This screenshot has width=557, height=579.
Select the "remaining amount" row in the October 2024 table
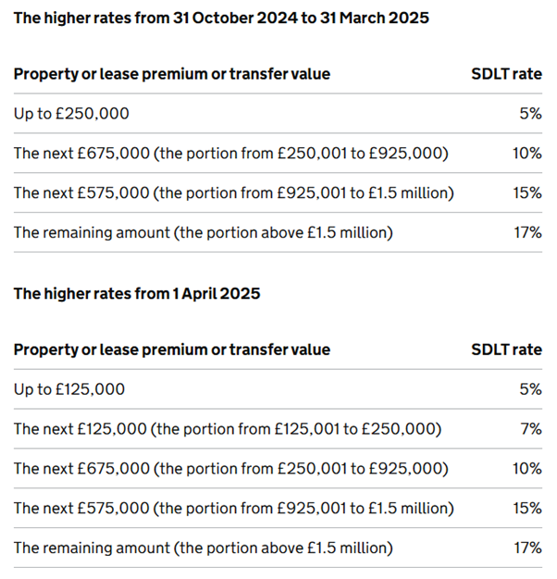(x=203, y=233)
